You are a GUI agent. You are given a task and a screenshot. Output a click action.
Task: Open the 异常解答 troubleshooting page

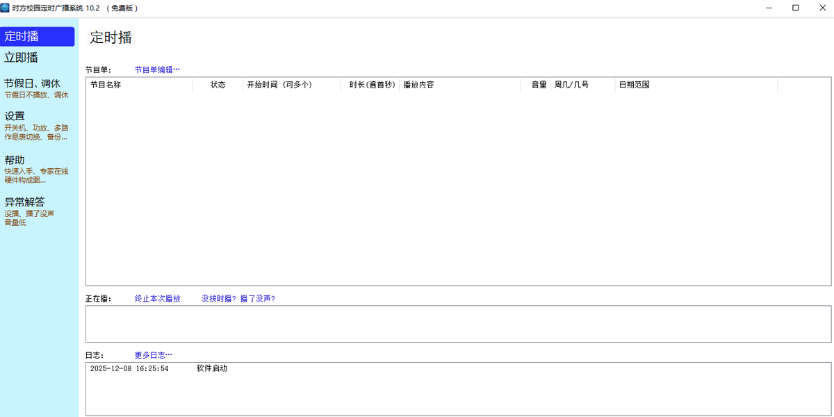(24, 202)
